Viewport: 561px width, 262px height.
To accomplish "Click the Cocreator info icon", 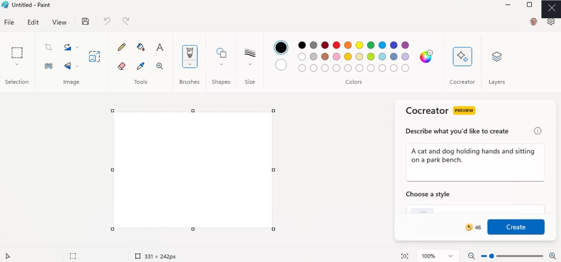I will pyautogui.click(x=538, y=131).
